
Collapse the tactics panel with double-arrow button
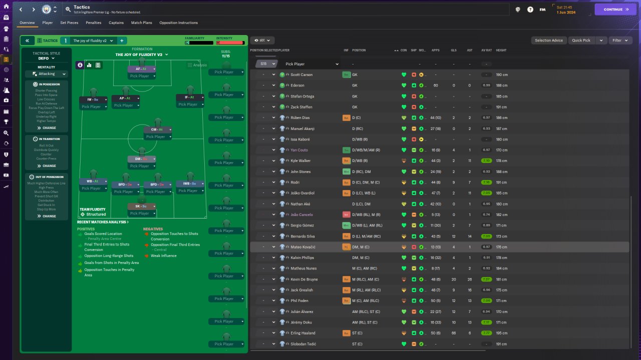pos(27,40)
